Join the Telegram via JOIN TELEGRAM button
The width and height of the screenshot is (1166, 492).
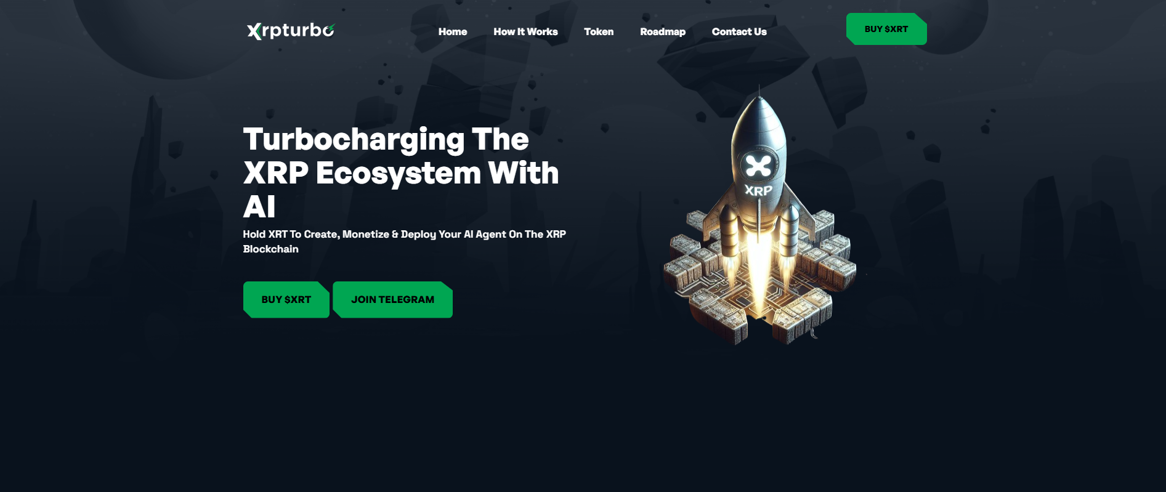(x=393, y=300)
